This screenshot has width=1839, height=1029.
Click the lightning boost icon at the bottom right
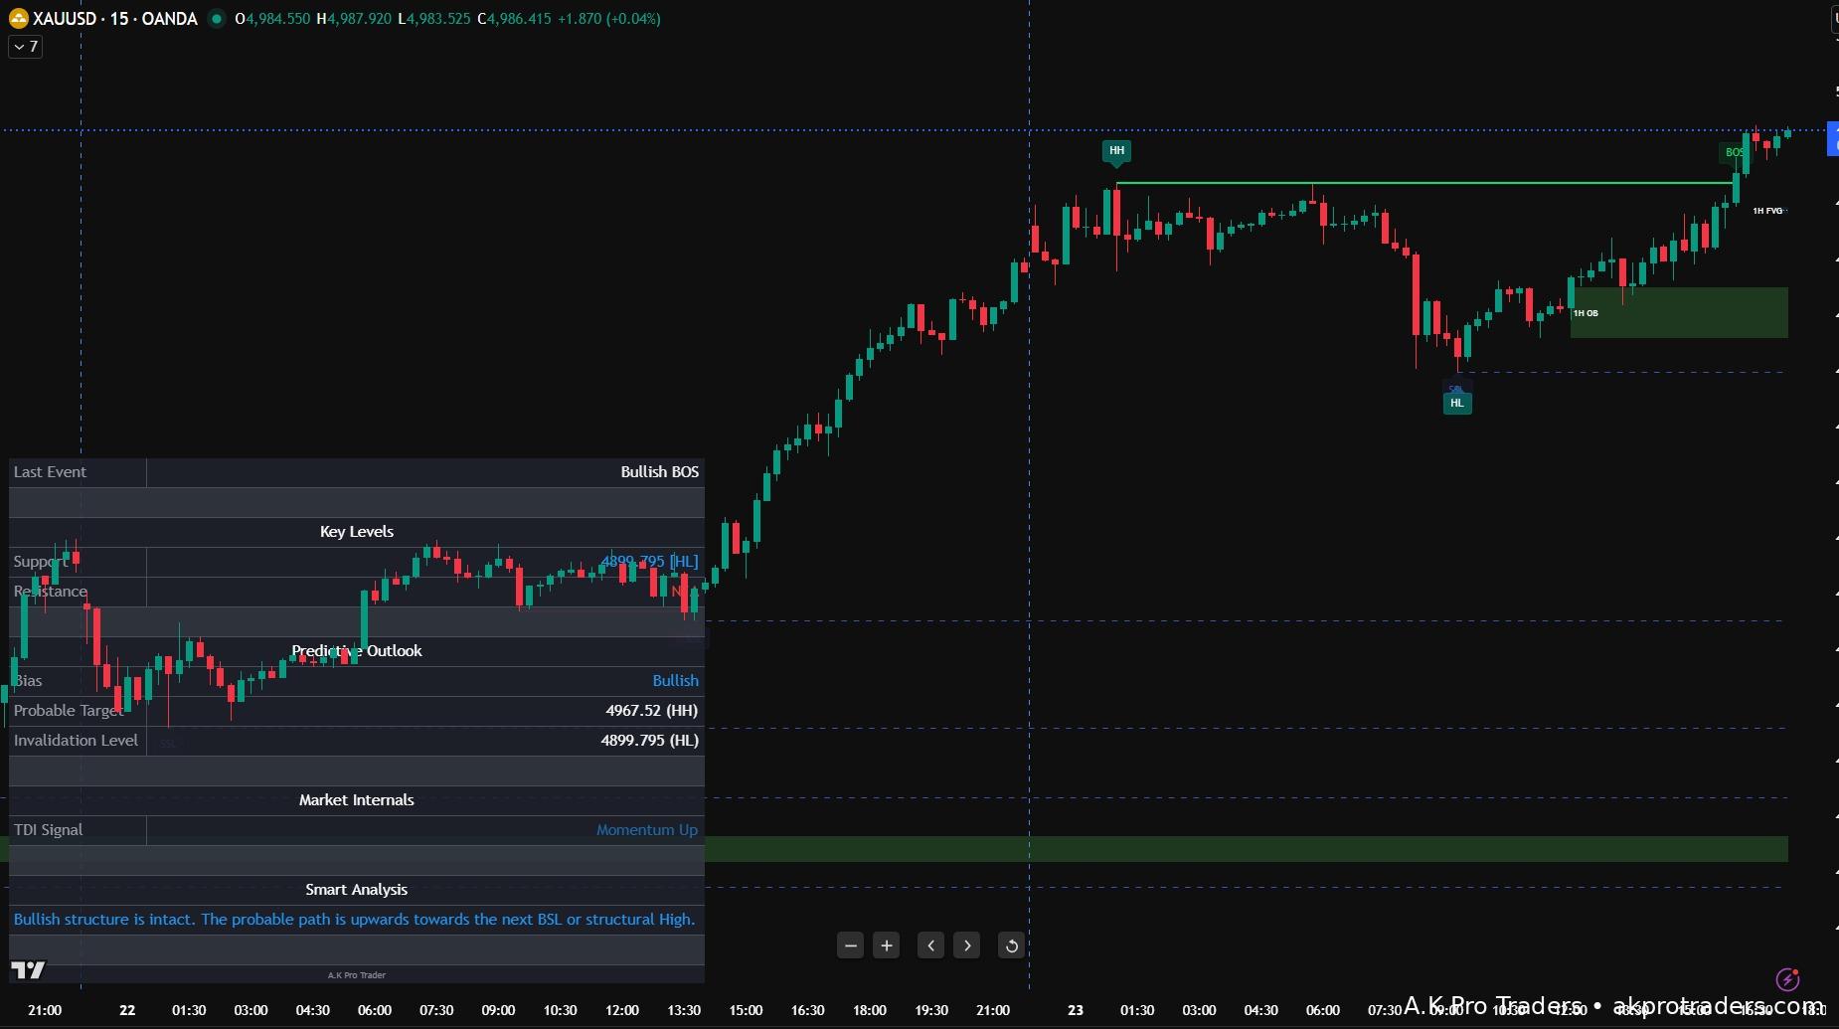1786,979
